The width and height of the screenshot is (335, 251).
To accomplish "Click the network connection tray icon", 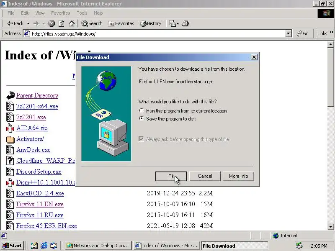I will [299, 246].
